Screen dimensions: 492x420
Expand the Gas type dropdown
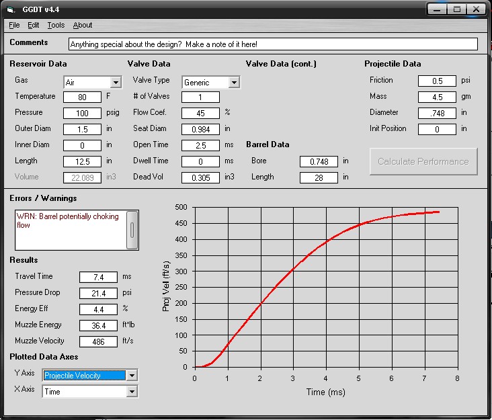tap(116, 82)
